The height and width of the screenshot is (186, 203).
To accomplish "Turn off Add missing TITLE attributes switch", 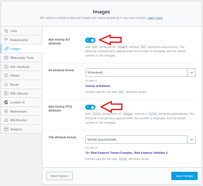I will pos(90,107).
